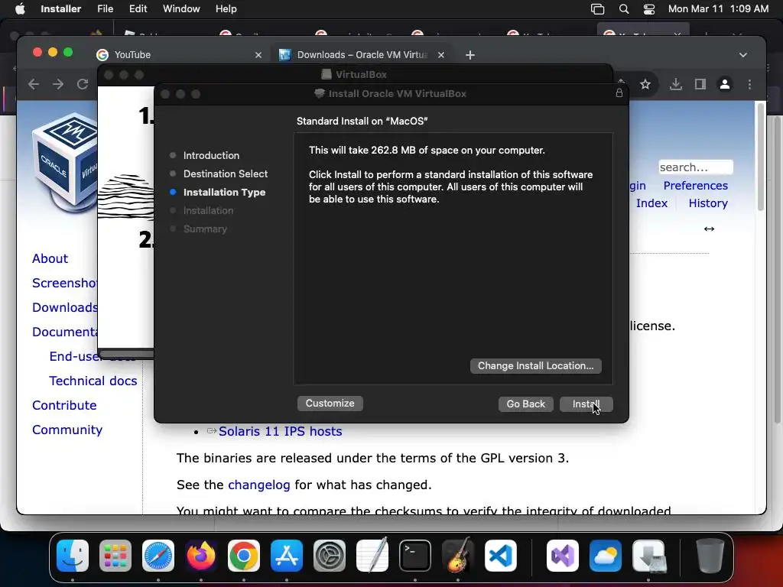783x587 pixels.
Task: Open the Technical docs link
Action: 93,381
